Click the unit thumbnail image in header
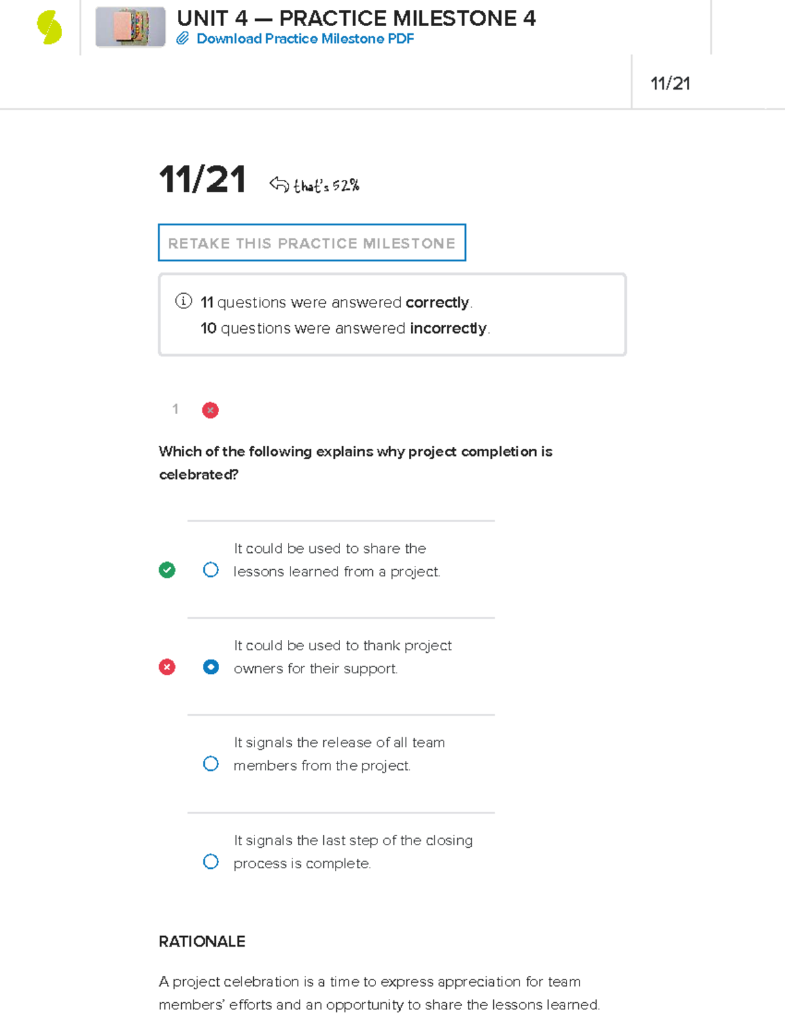This screenshot has width=785, height=1016. pyautogui.click(x=130, y=27)
